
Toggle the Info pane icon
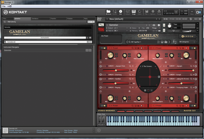(x=121, y=12)
